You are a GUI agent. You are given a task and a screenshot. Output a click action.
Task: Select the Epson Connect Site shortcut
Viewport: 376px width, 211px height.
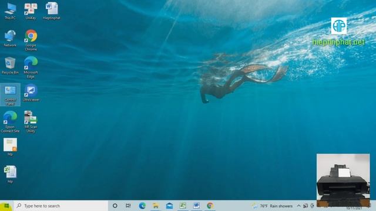(x=10, y=121)
